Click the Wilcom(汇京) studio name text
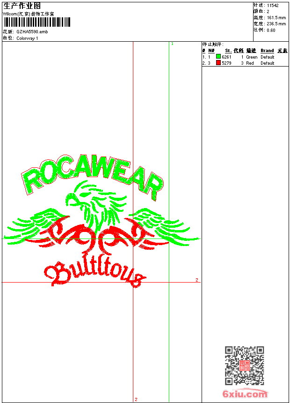 29,14
